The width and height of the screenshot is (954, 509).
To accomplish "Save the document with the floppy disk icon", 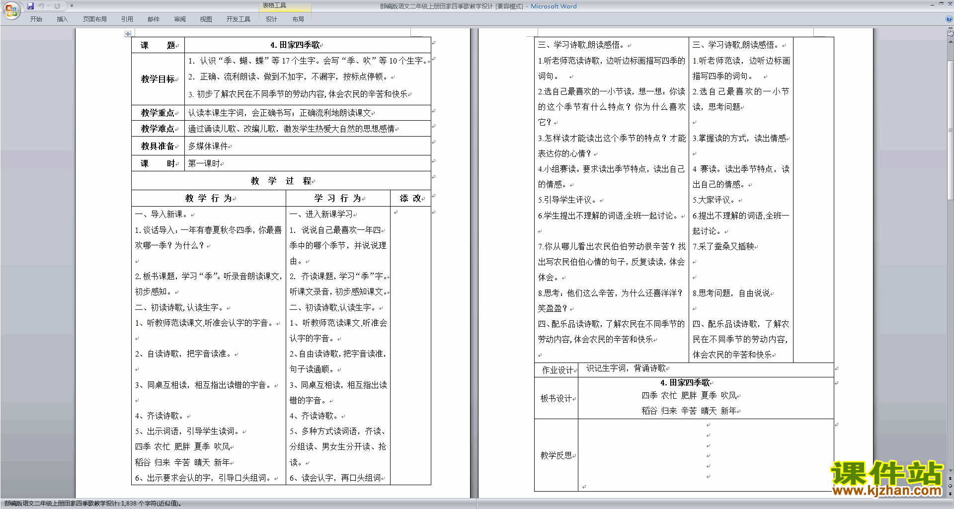I will (30, 6).
